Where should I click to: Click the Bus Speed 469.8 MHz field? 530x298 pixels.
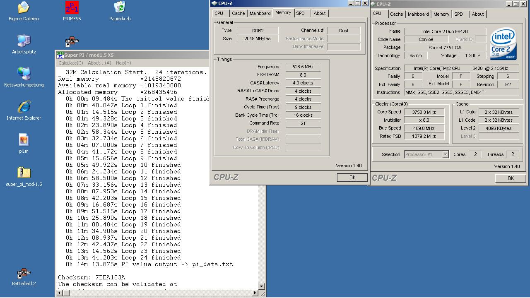[424, 128]
